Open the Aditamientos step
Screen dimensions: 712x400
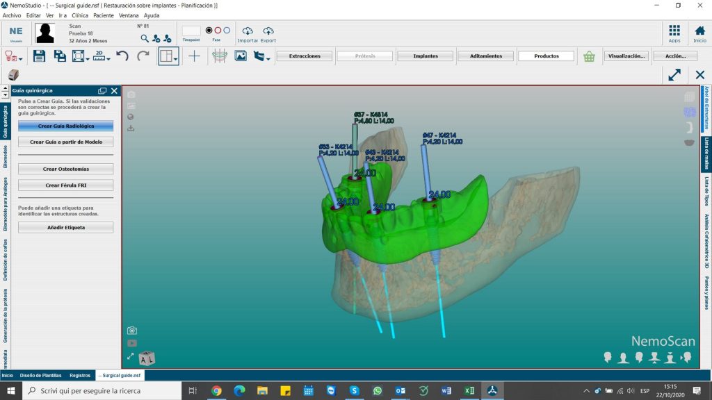click(x=486, y=56)
